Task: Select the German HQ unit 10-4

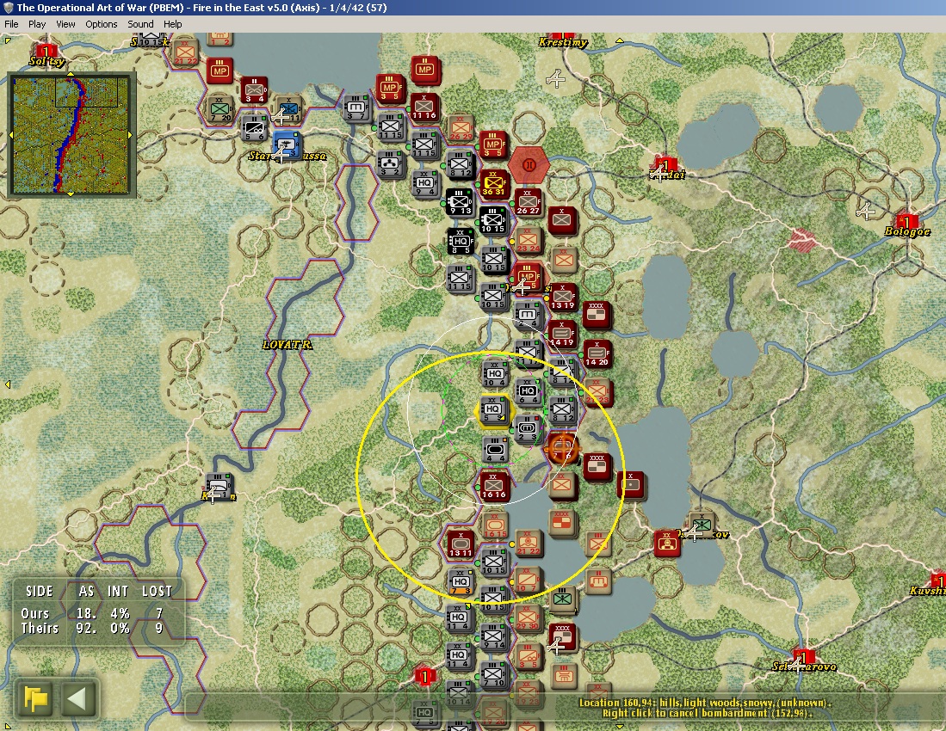Action: click(495, 374)
